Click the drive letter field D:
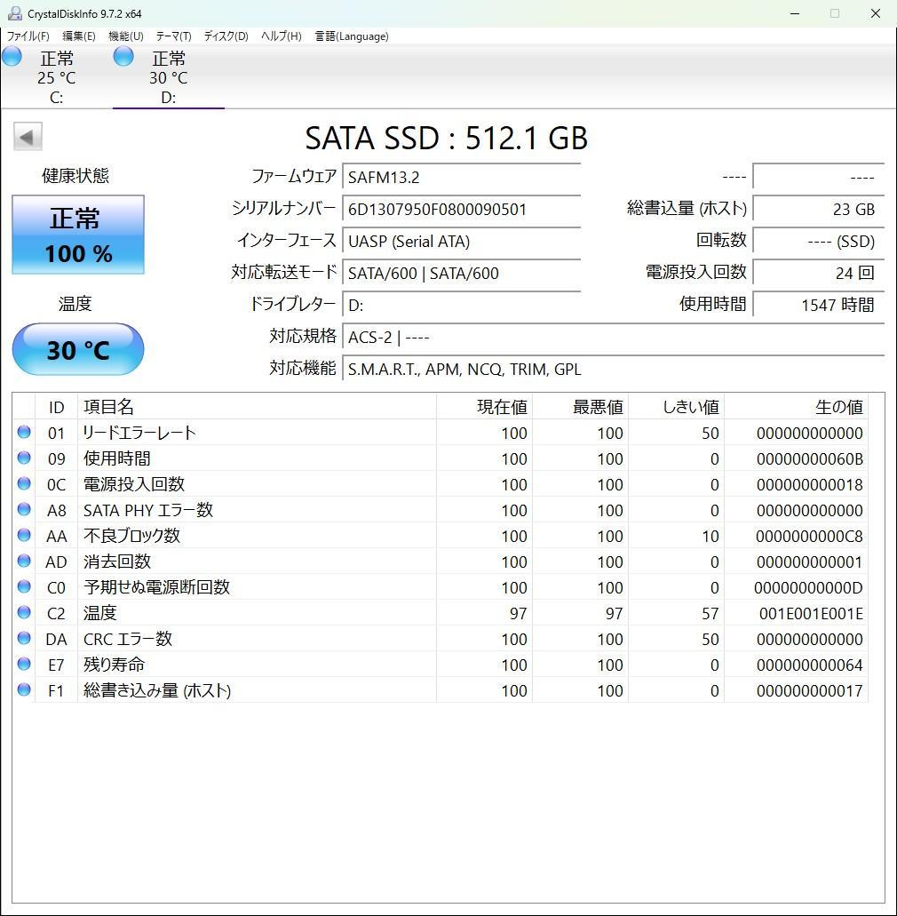The image size is (897, 916). [461, 305]
